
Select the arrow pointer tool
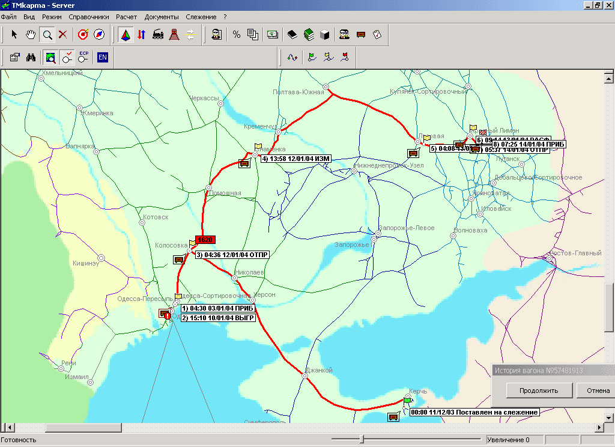pyautogui.click(x=14, y=35)
